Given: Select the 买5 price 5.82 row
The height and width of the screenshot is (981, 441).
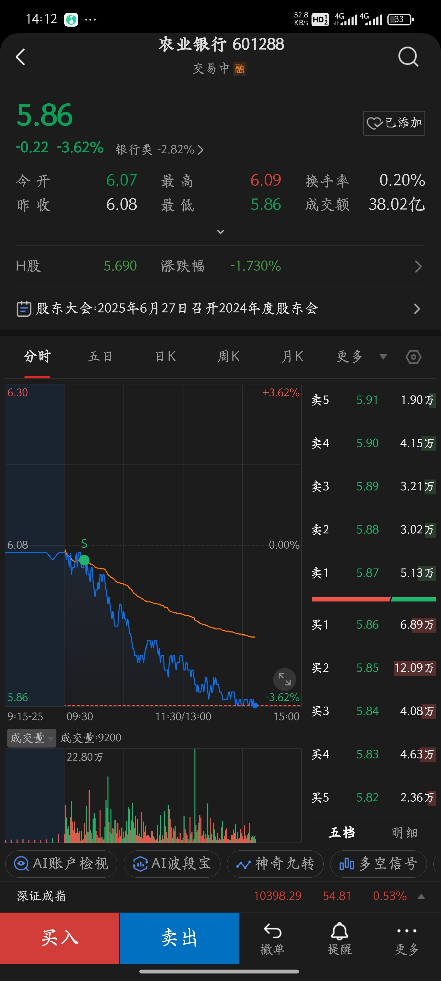Looking at the screenshot, I should [x=373, y=797].
